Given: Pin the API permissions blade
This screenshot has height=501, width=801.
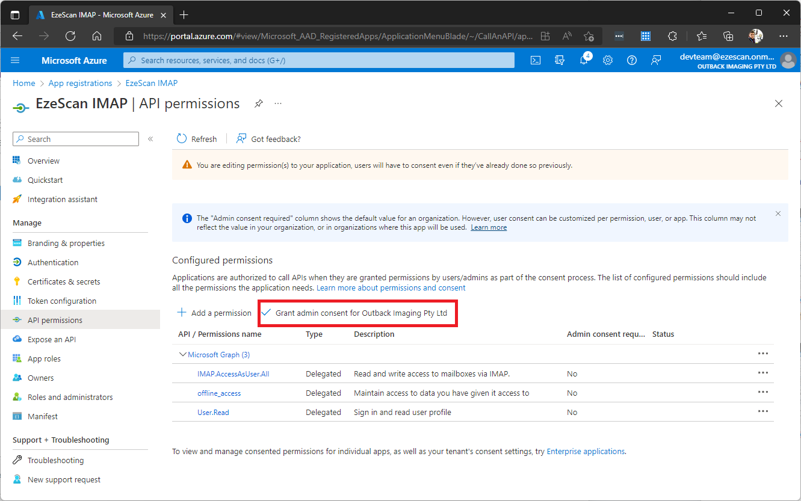Looking at the screenshot, I should (258, 103).
